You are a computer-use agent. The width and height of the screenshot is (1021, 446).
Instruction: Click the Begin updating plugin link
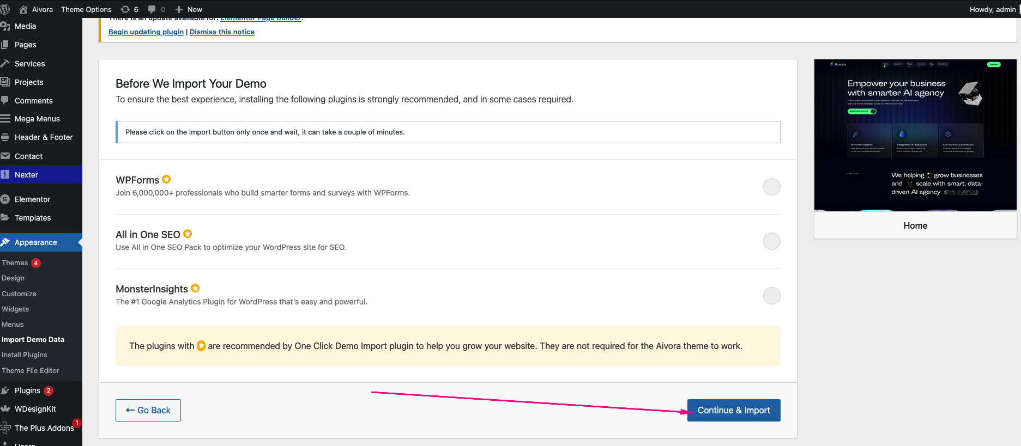coord(146,32)
